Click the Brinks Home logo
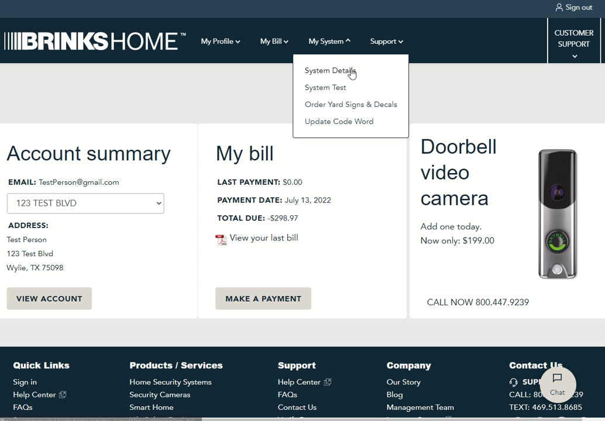The width and height of the screenshot is (605, 421). (x=95, y=42)
